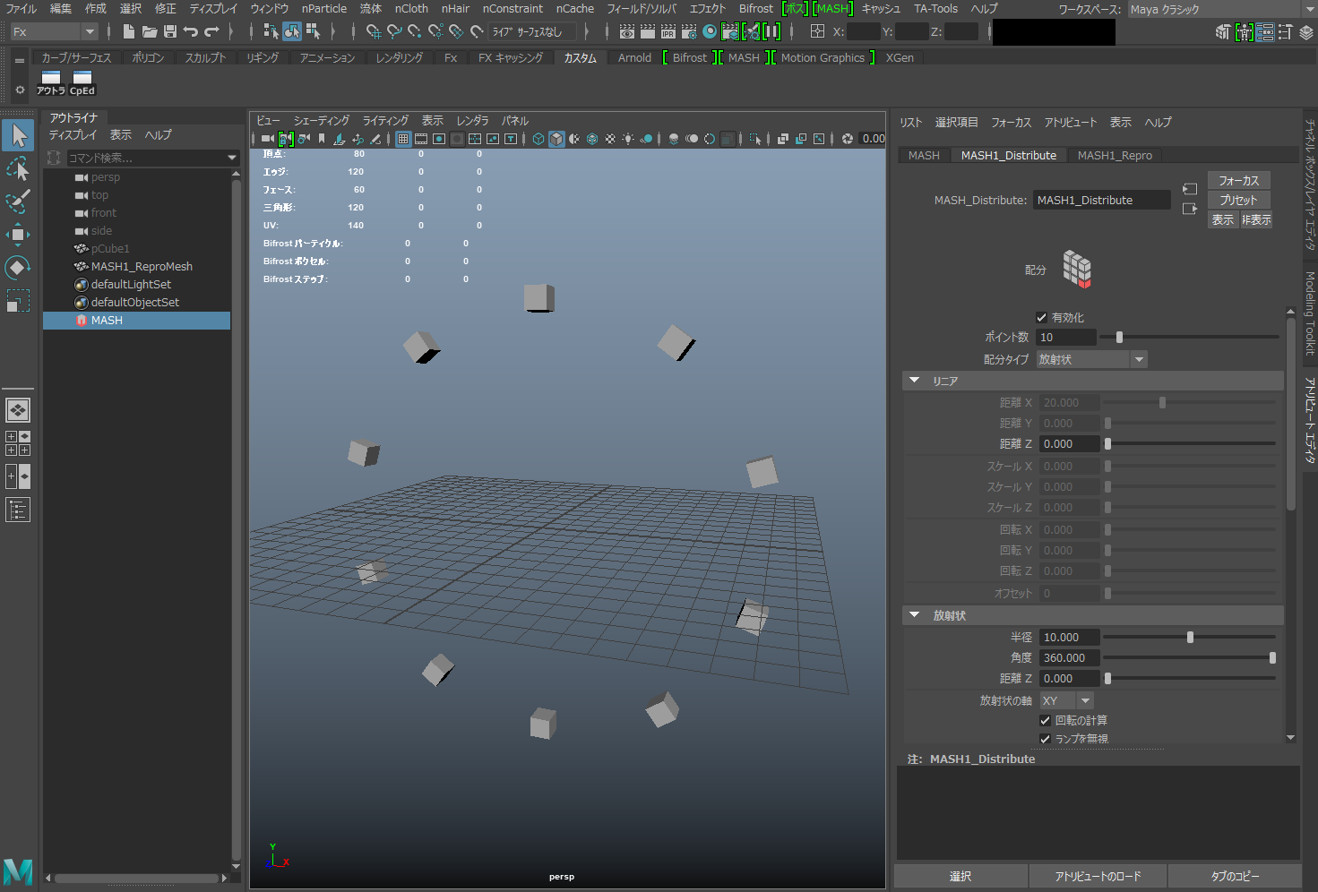Image resolution: width=1318 pixels, height=892 pixels.
Task: Open the ファイル menu
Action: 22,8
